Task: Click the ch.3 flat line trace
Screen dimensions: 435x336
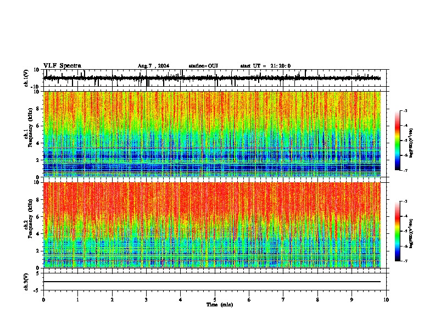Action: pyautogui.click(x=212, y=282)
